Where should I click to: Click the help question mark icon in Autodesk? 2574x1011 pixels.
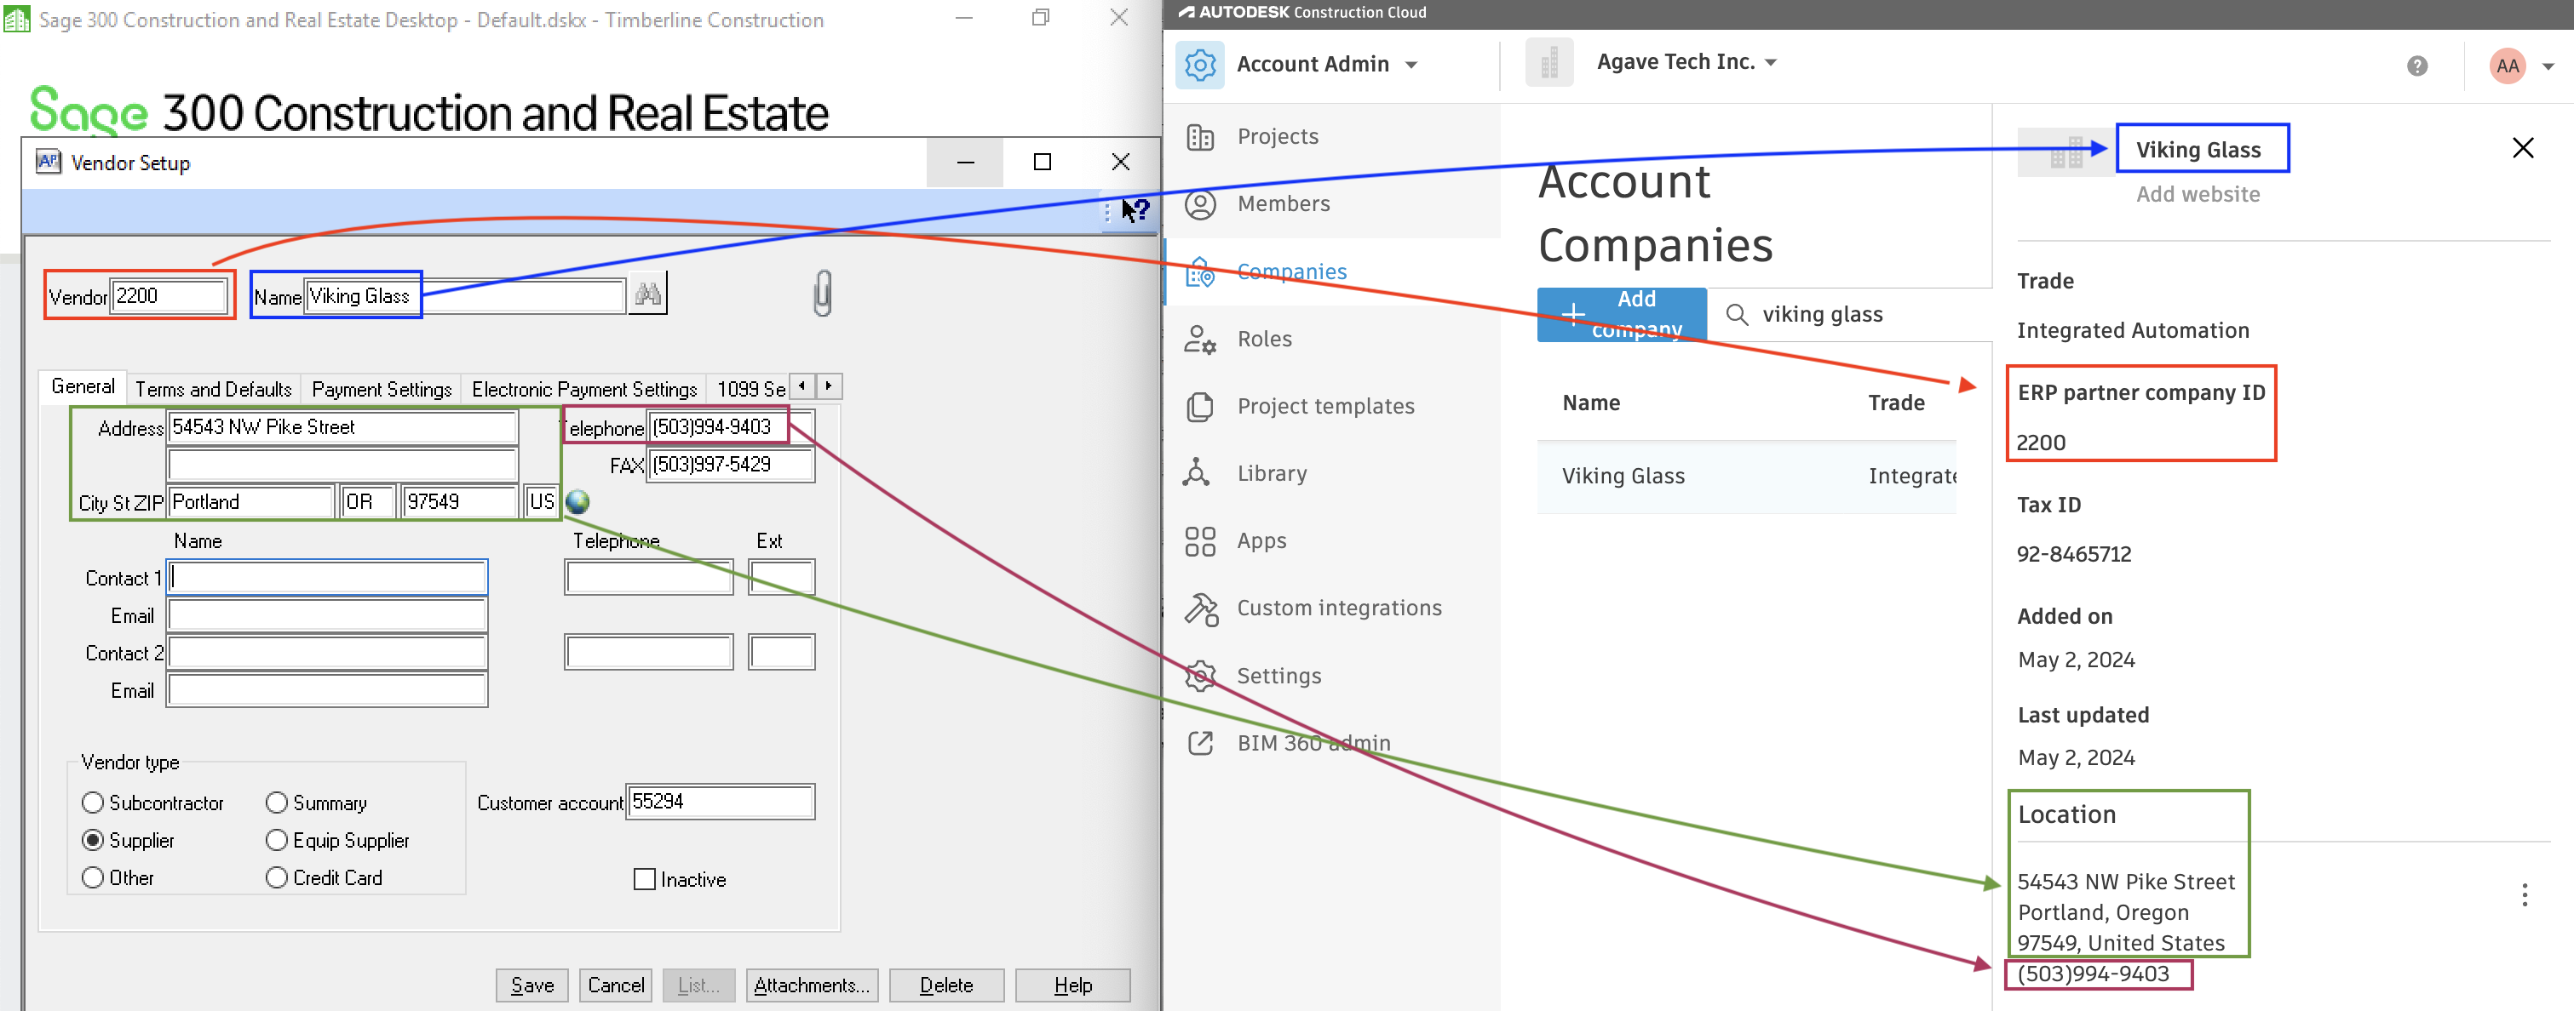(x=2416, y=66)
